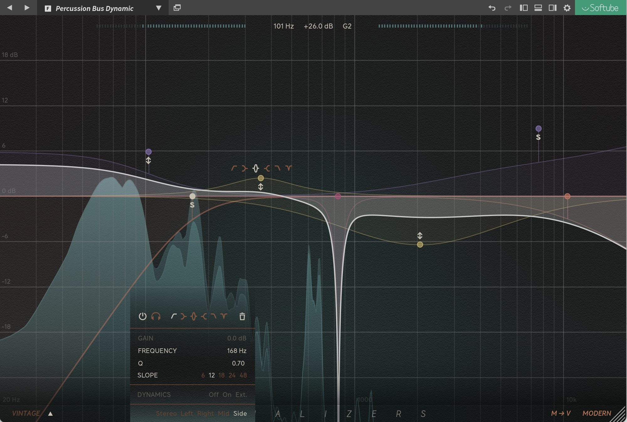
Task: Select notch filter shape in band panel
Action: pyautogui.click(x=224, y=316)
